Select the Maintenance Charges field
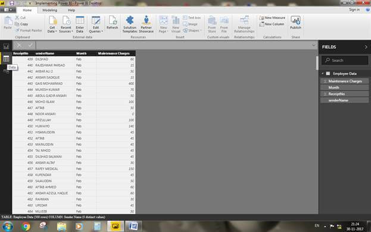Screen dimensions: 371x232 [x=344, y=81]
